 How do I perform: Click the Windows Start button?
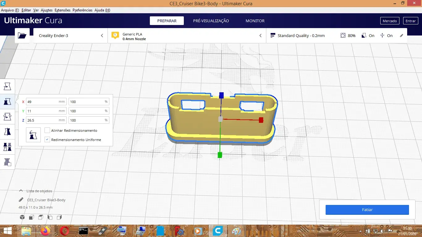7,231
